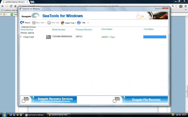Open Norton toolbar dropdown arrow
The height and width of the screenshot is (117, 188).
click(x=6, y=14)
